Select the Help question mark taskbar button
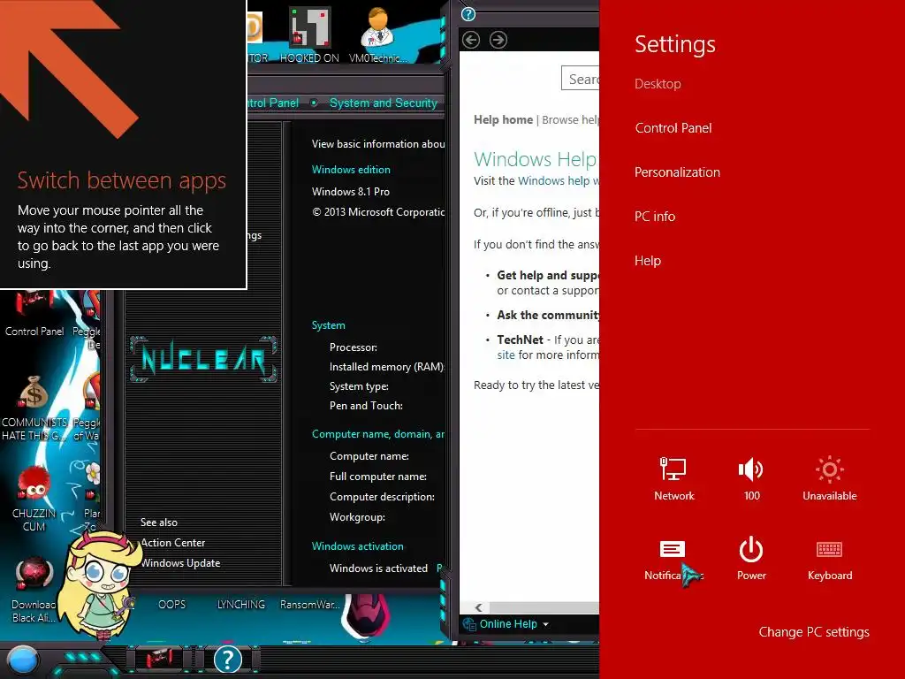The width and height of the screenshot is (905, 679). pos(228,659)
